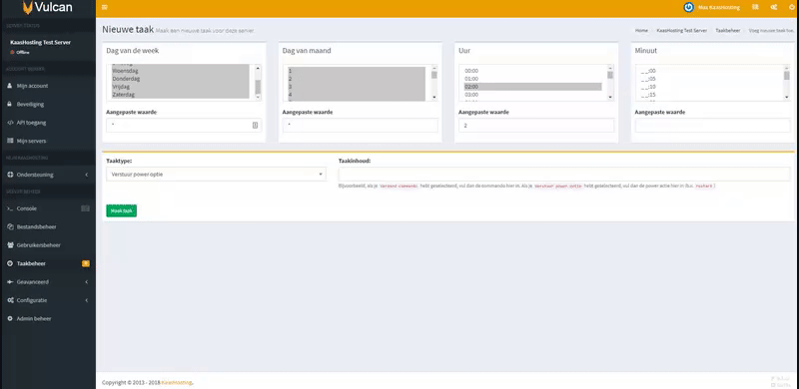Open Bestandsbeheer in the sidebar
Viewport: 799px width, 389px height.
coord(36,226)
